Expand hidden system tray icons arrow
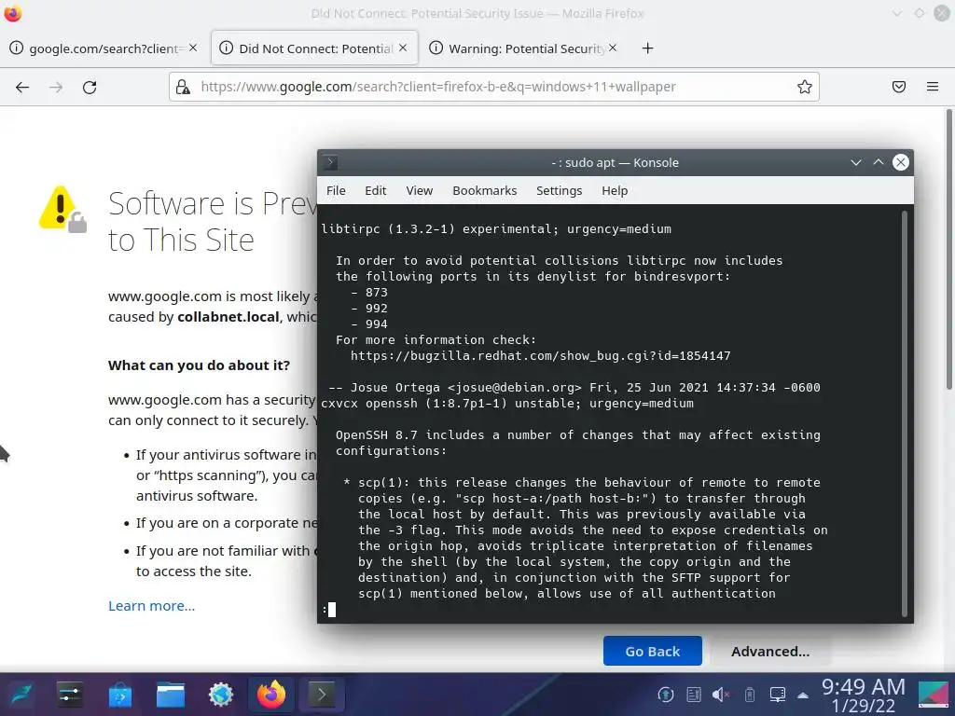This screenshot has height=716, width=955. click(x=803, y=695)
